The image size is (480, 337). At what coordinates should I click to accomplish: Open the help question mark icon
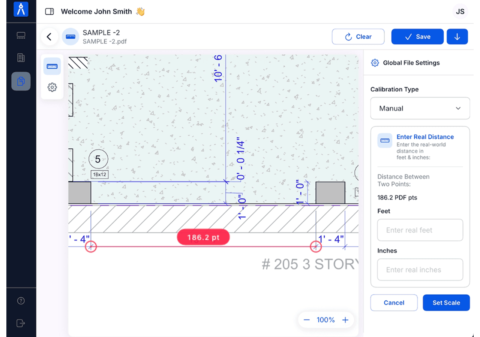coord(21,301)
